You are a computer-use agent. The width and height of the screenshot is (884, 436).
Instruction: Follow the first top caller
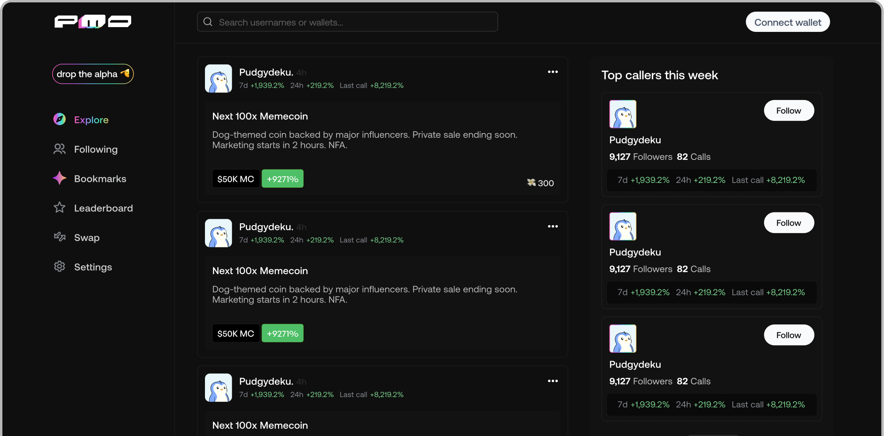pos(789,110)
